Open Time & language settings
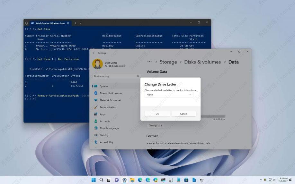Screen dimensions: 295x184 click(x=109, y=128)
